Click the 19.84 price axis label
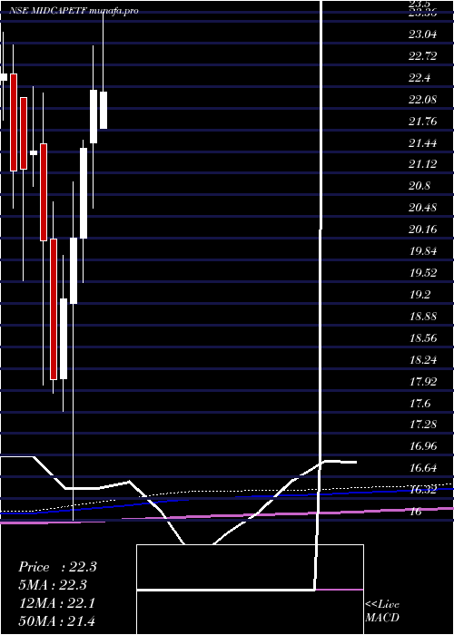454x635 pixels. click(423, 251)
